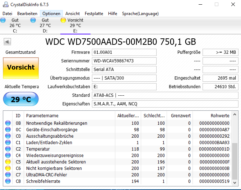
Task: Select Aktuell ausstehende Sektoren row
Action: pos(117,162)
